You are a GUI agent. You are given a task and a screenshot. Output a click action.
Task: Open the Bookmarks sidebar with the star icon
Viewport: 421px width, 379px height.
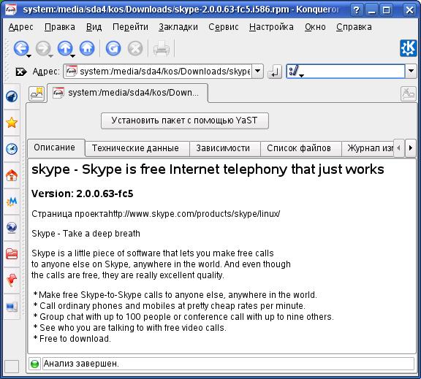12,123
